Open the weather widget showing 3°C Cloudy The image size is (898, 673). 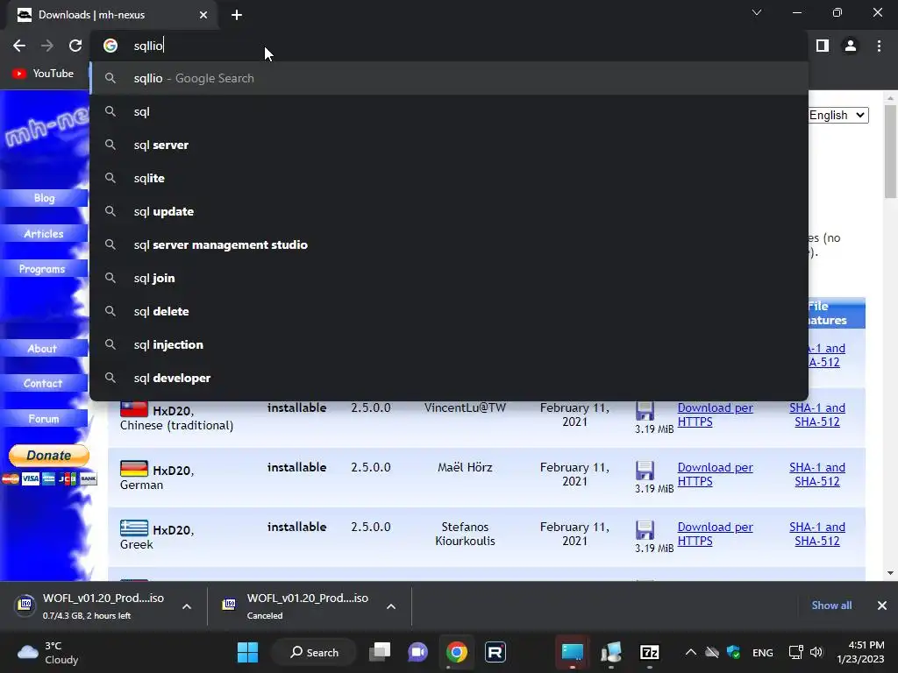click(48, 652)
